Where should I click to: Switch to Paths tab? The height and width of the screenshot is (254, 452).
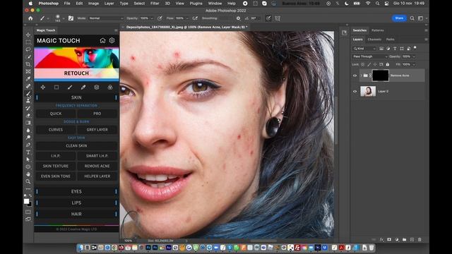click(390, 40)
